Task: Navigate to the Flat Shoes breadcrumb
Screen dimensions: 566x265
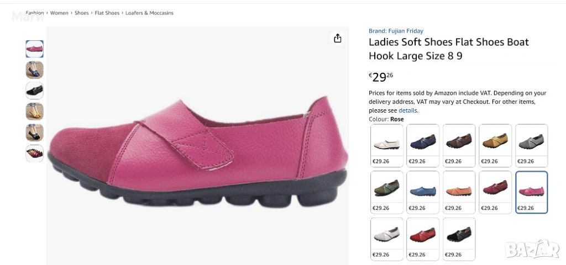Action: [x=107, y=13]
